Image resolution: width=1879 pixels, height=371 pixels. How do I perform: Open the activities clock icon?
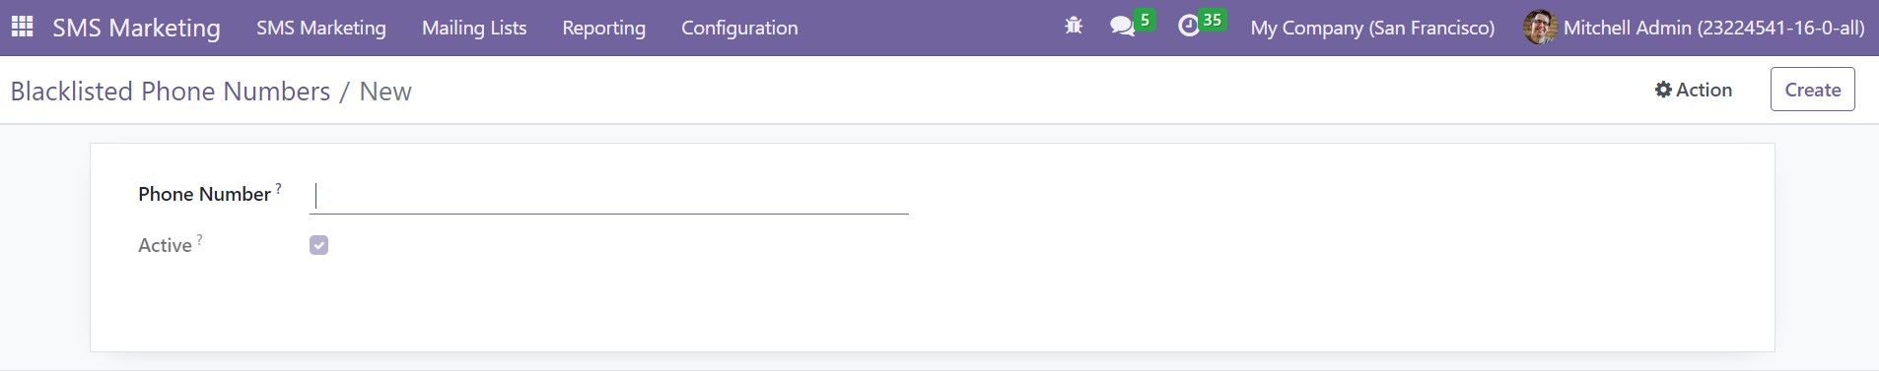coord(1189,27)
